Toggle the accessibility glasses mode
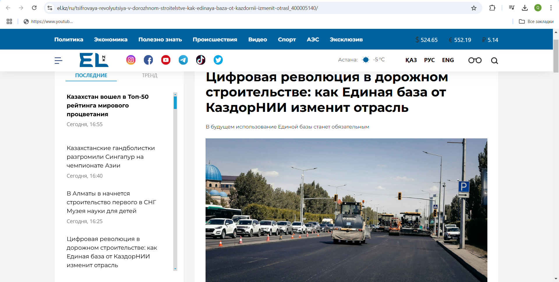 tap(475, 60)
